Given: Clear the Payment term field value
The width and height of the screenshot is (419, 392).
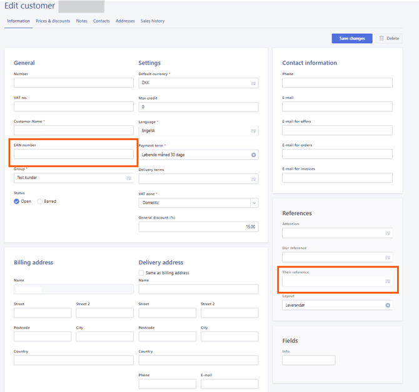Looking at the screenshot, I should tap(254, 155).
